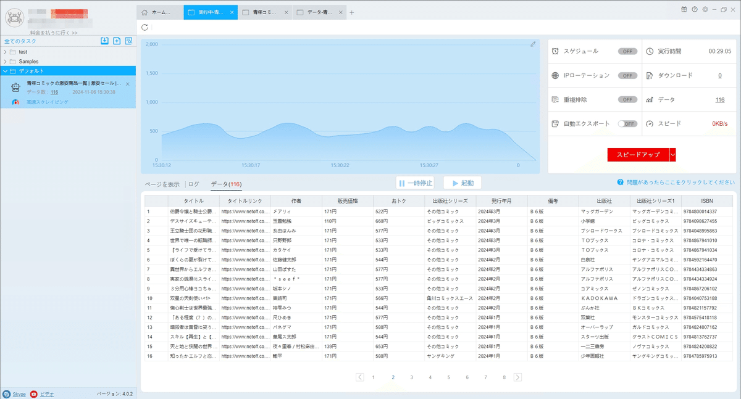This screenshot has height=399, width=741.
Task: Click the download count 0 link
Action: click(720, 75)
